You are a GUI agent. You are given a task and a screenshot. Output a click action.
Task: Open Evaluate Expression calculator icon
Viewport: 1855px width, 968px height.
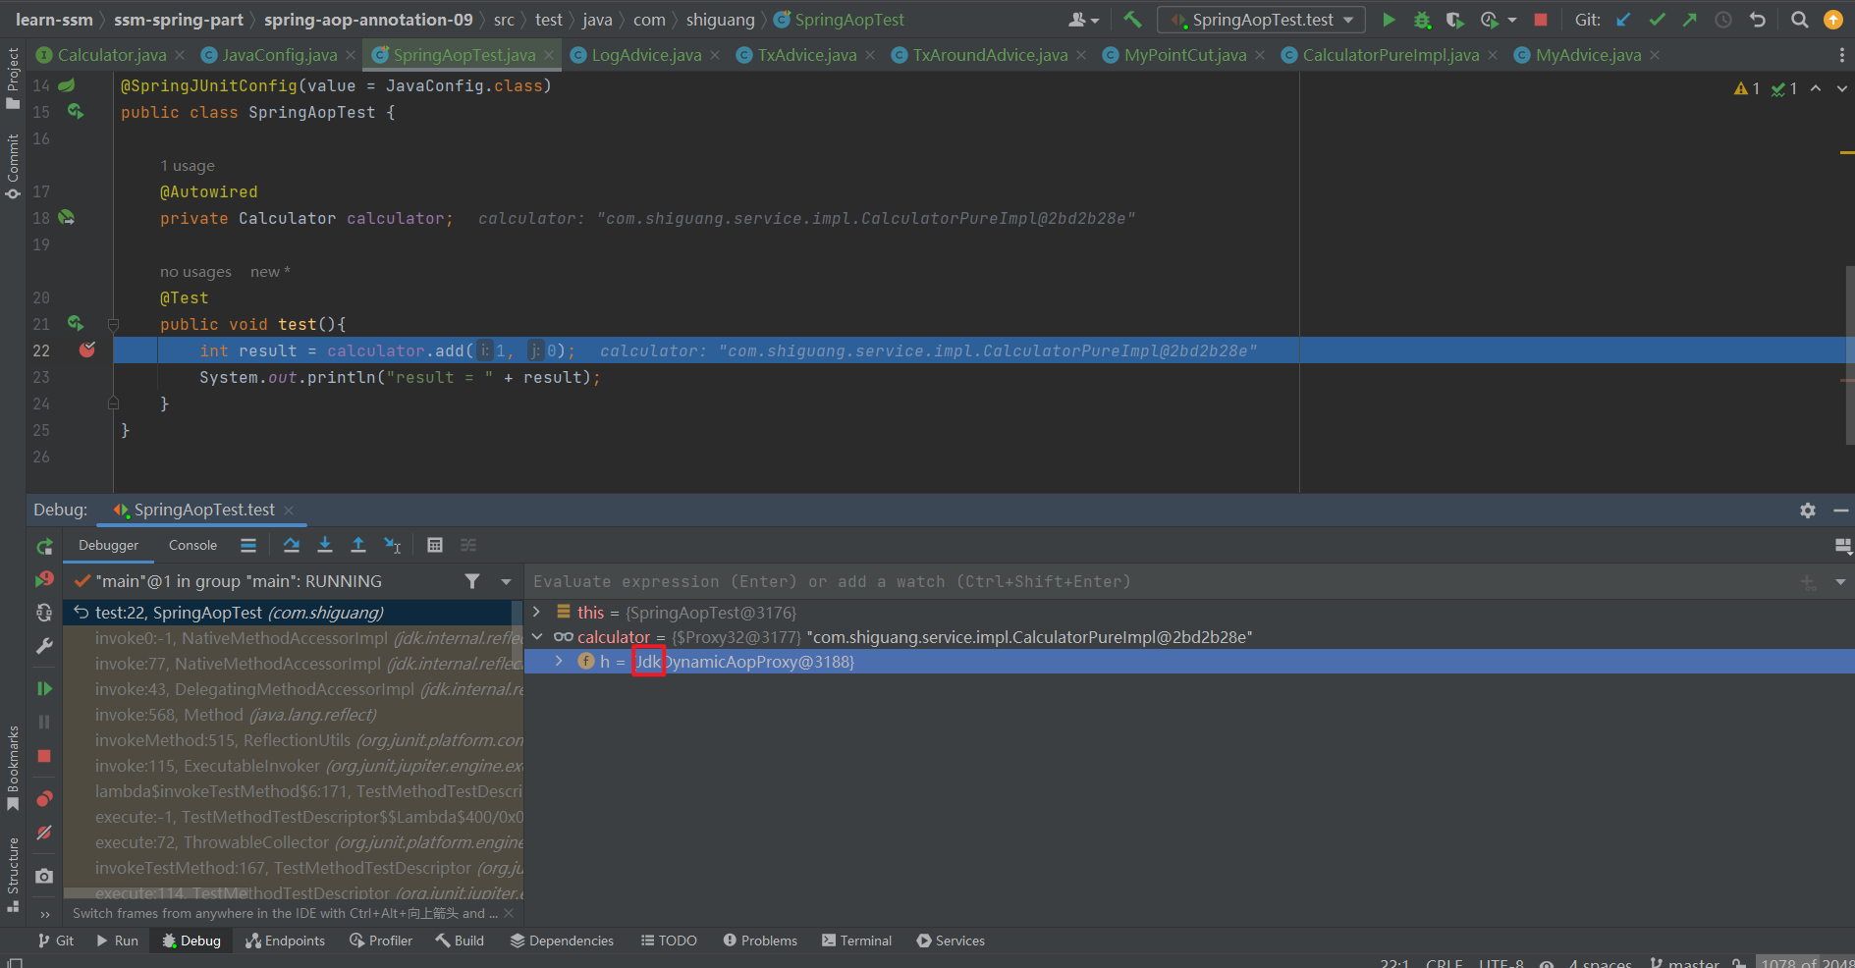pyautogui.click(x=435, y=545)
